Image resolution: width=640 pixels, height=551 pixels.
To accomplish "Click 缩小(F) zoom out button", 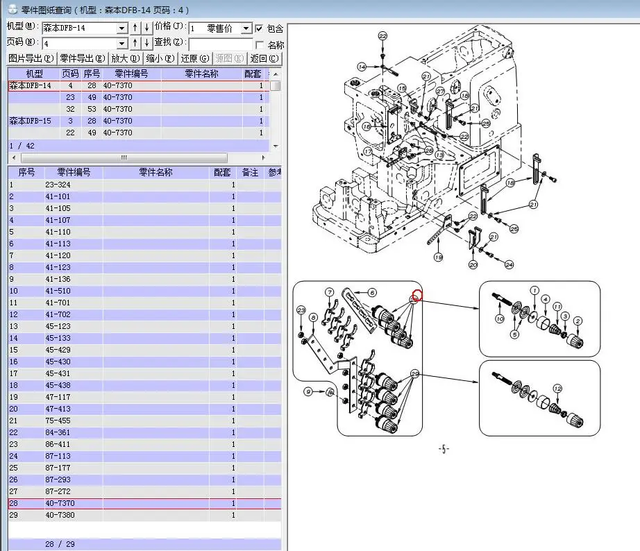I will (x=160, y=58).
